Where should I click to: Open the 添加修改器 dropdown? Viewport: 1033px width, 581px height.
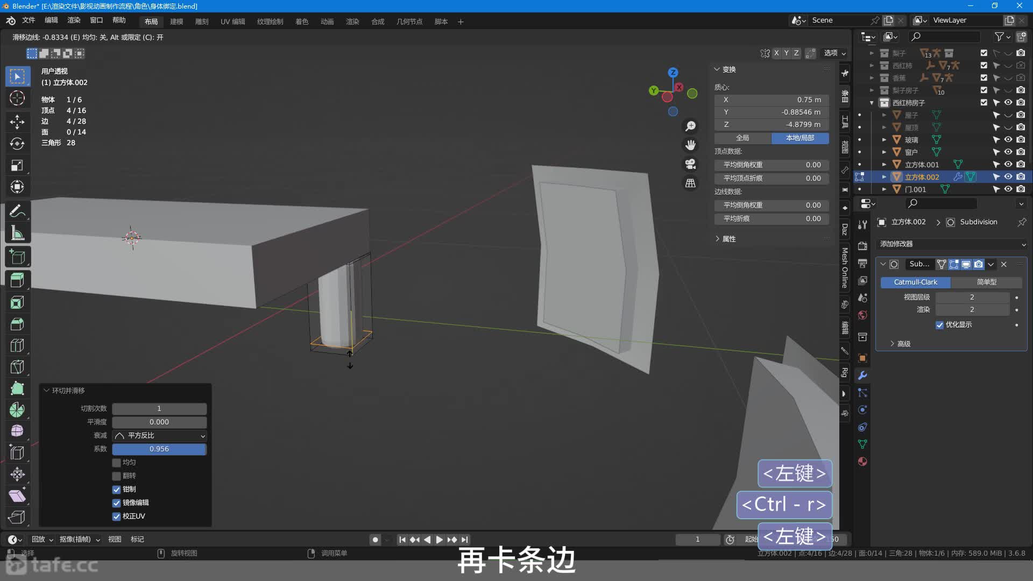(x=951, y=244)
